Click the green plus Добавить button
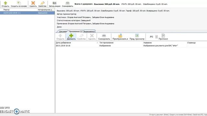Image resolution: width=207 pixels, height=116 pixels. pyautogui.click(x=71, y=37)
